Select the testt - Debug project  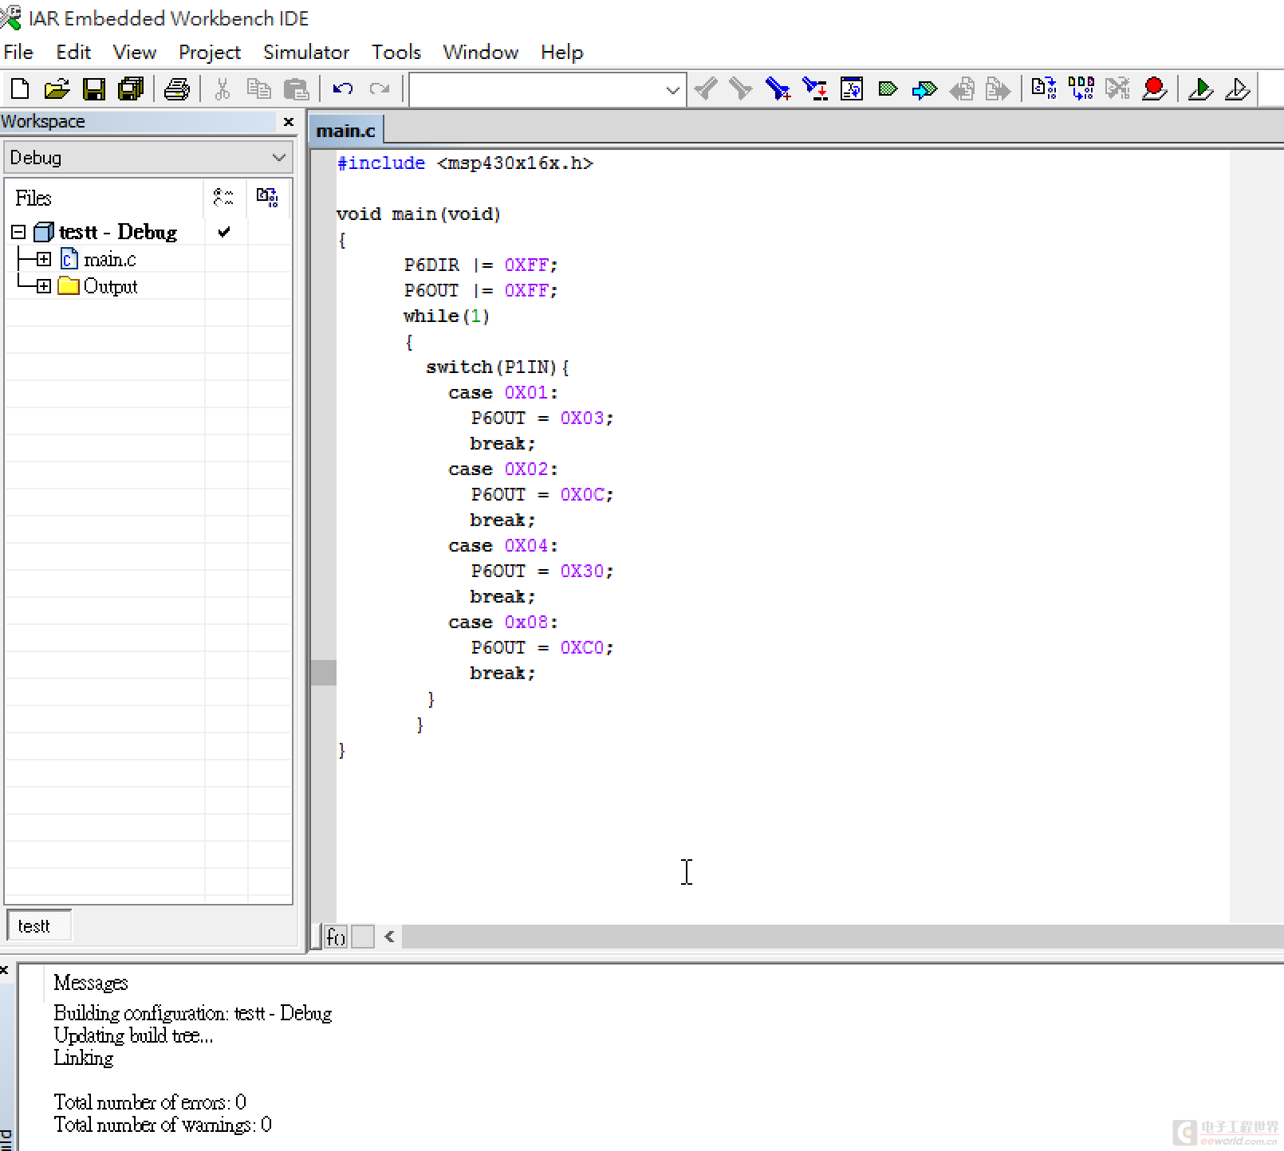point(118,232)
